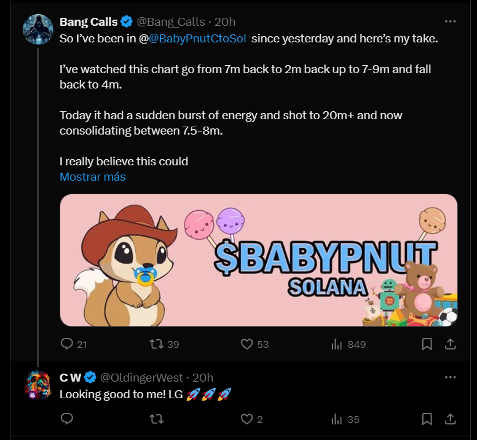Reply to C W's comment
Image resolution: width=477 pixels, height=440 pixels.
[x=66, y=419]
